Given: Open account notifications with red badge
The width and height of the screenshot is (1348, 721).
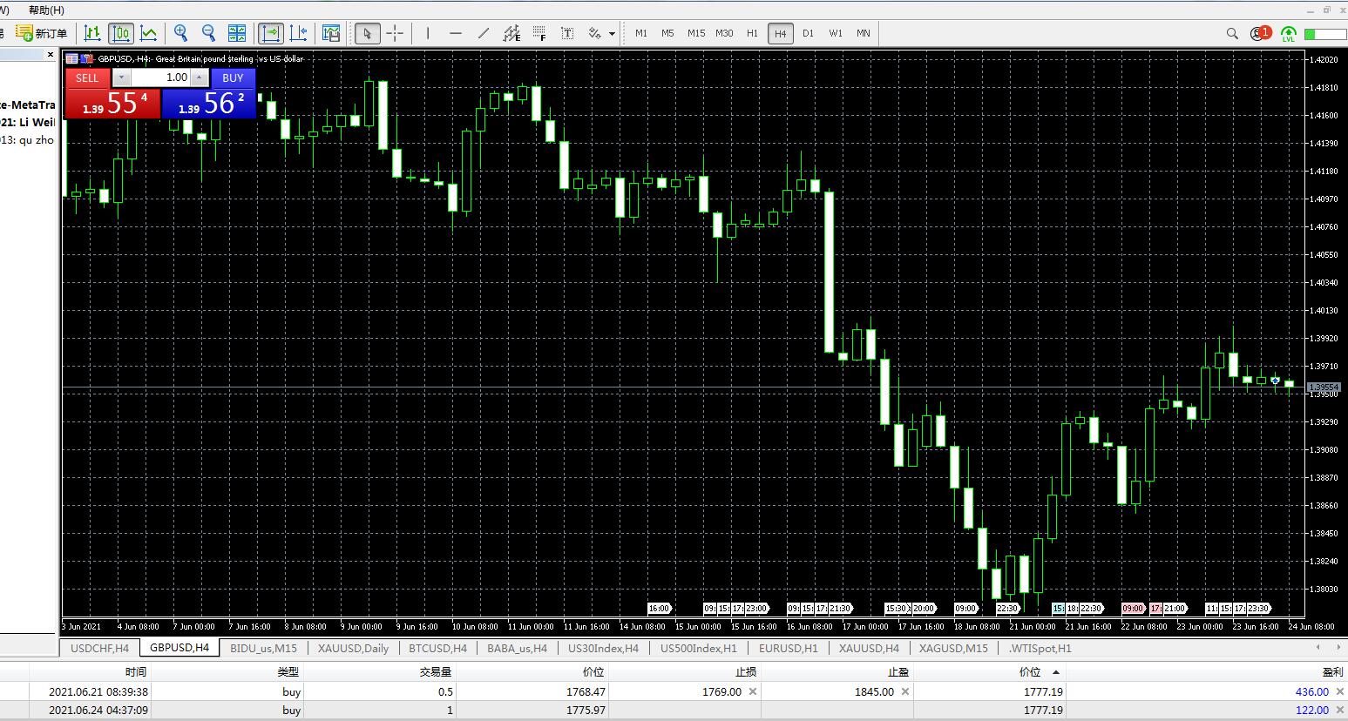Looking at the screenshot, I should 1260,33.
